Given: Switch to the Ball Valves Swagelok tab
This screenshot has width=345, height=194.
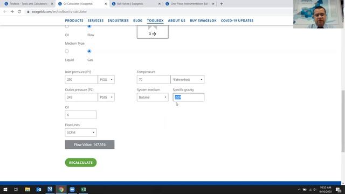Looking at the screenshot, I should coord(136,4).
